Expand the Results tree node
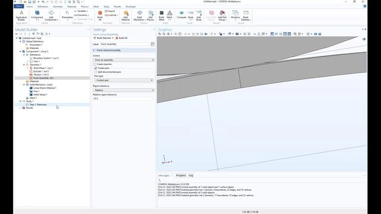 (20, 108)
